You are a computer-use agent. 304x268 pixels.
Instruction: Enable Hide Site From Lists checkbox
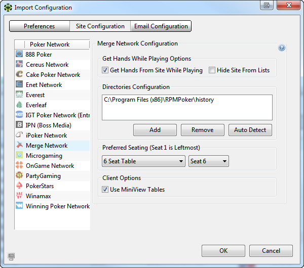click(x=212, y=70)
